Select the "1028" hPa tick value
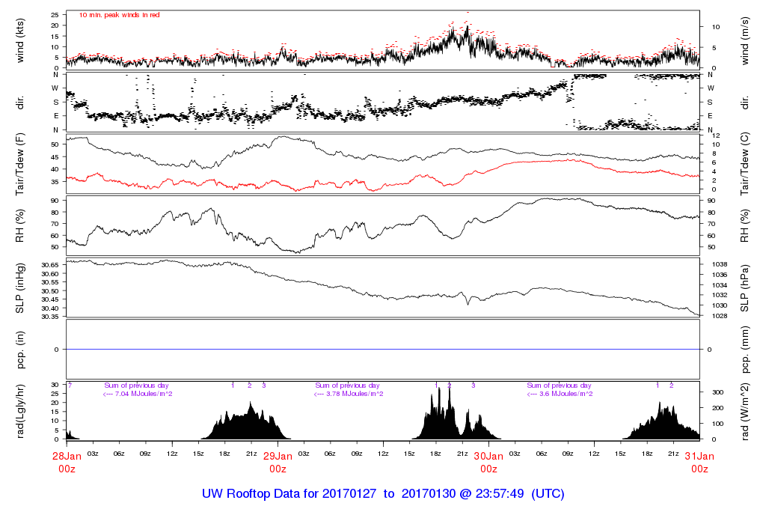Image resolution: width=766 pixels, height=524 pixels. (720, 316)
